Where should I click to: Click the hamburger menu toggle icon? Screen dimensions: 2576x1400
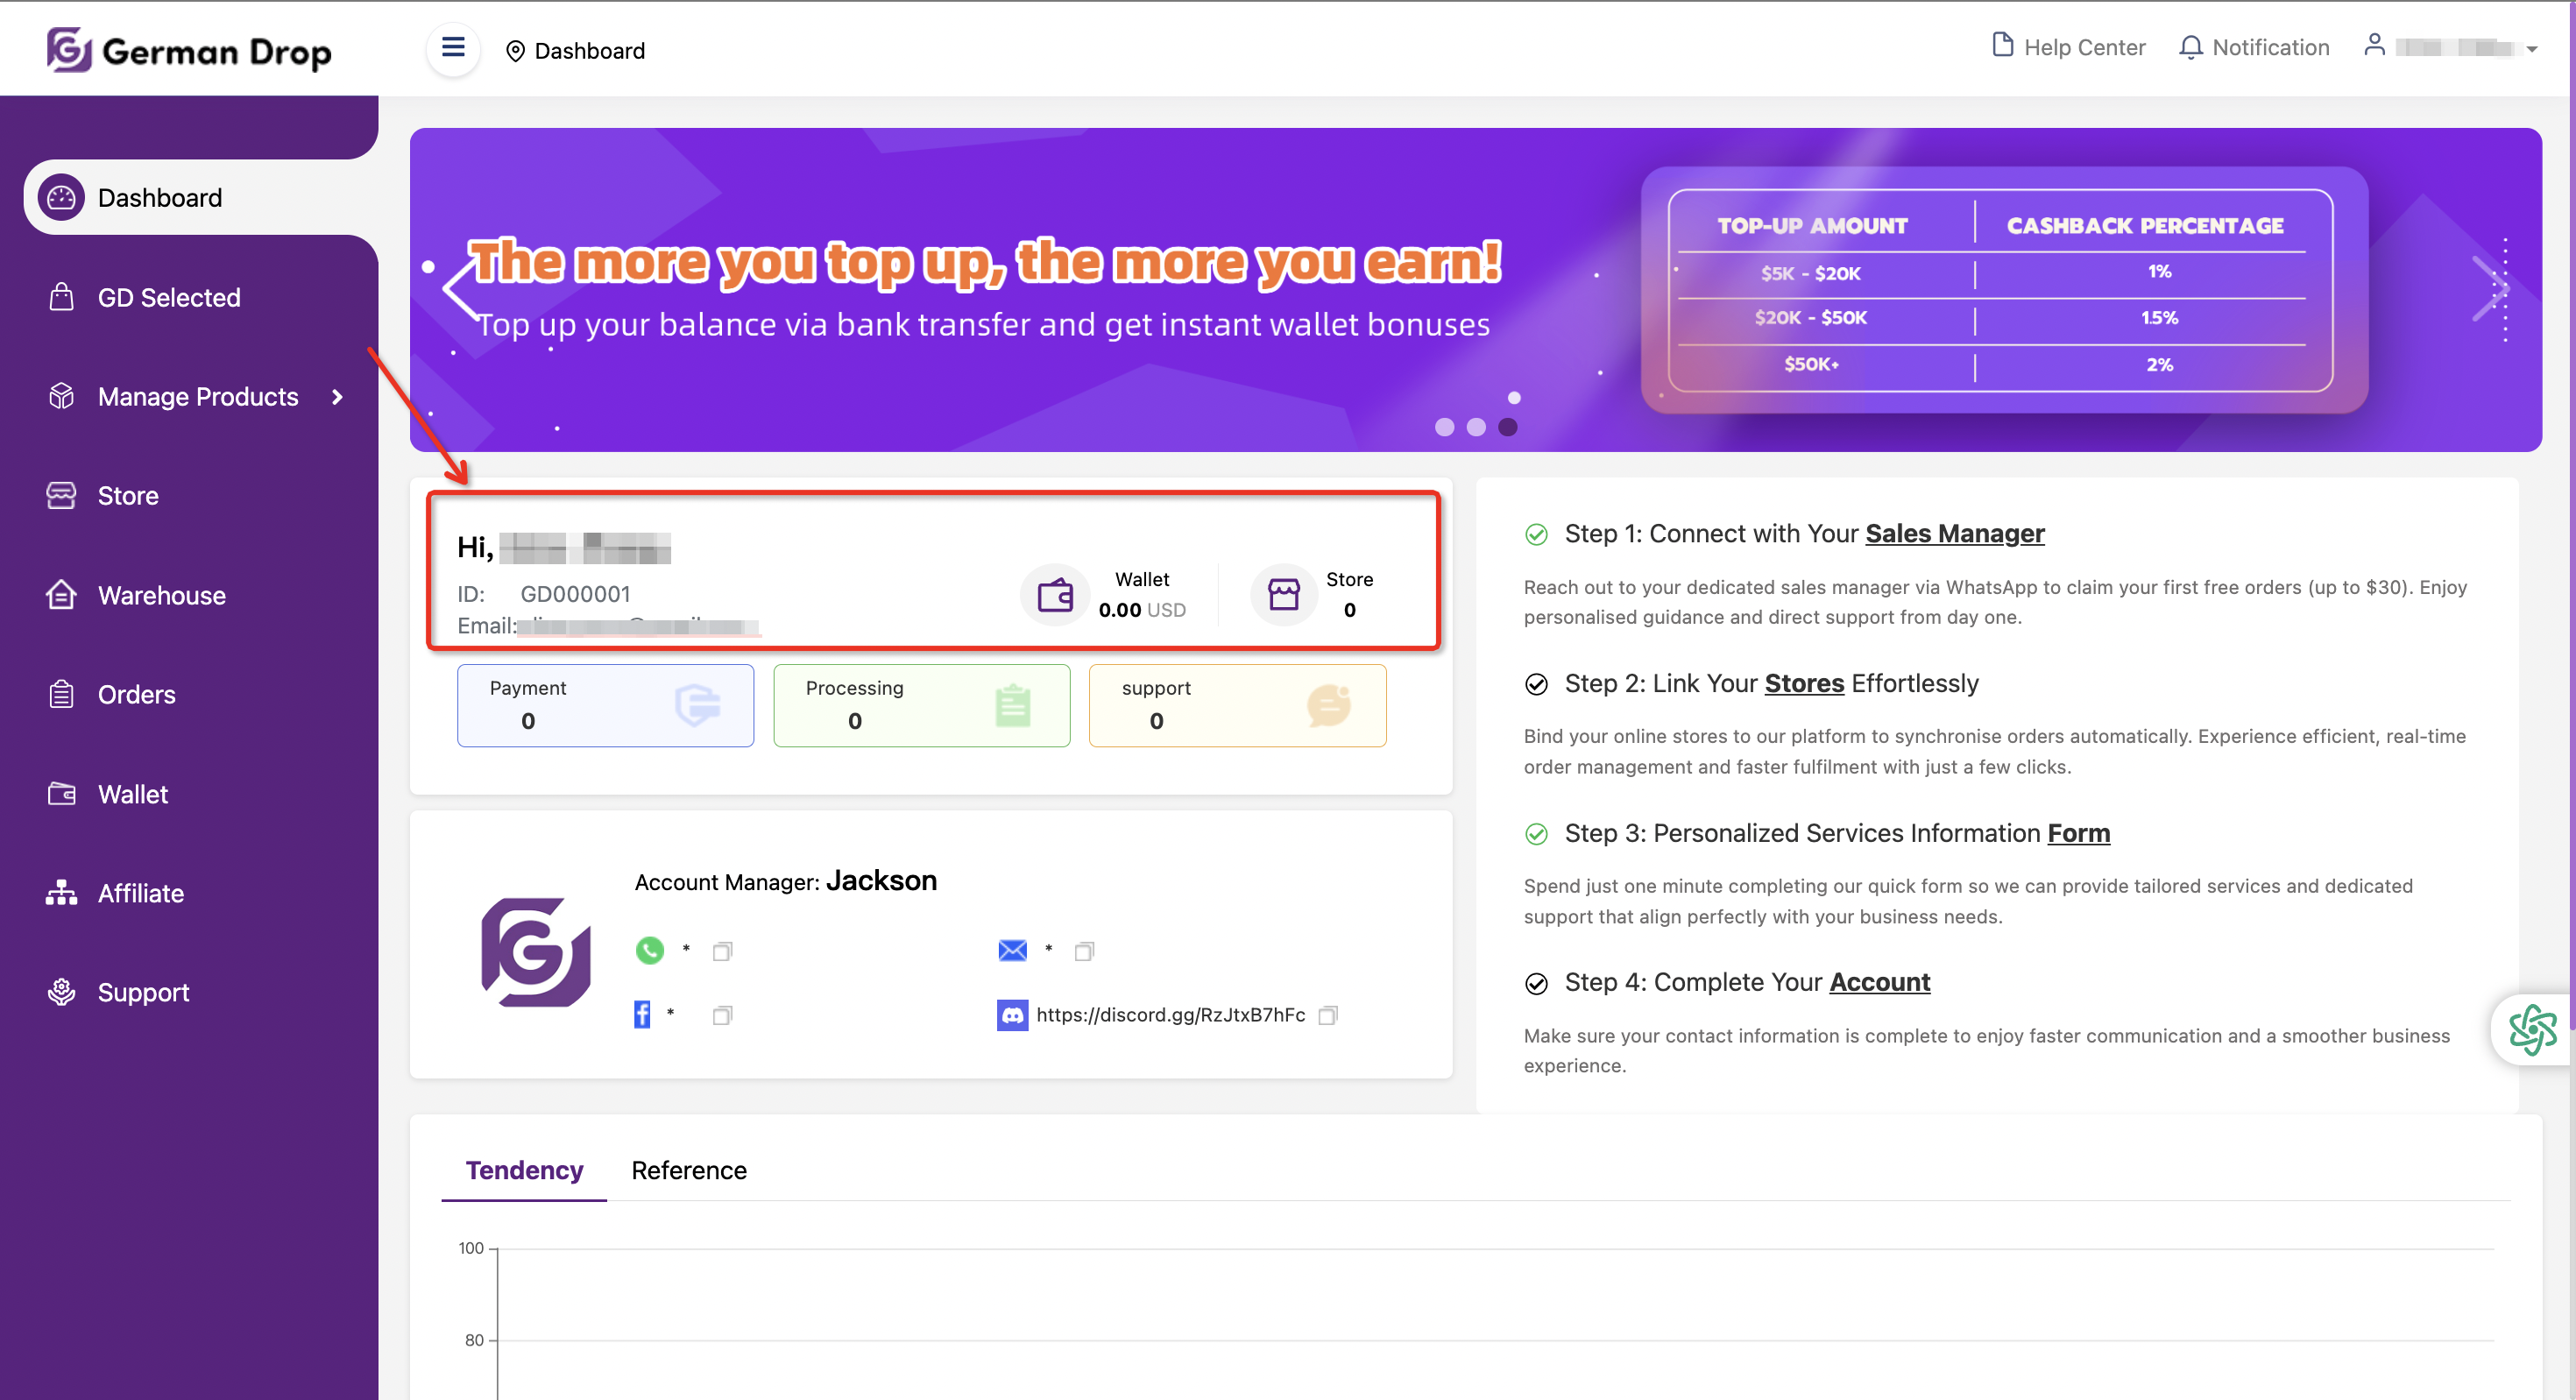click(453, 48)
